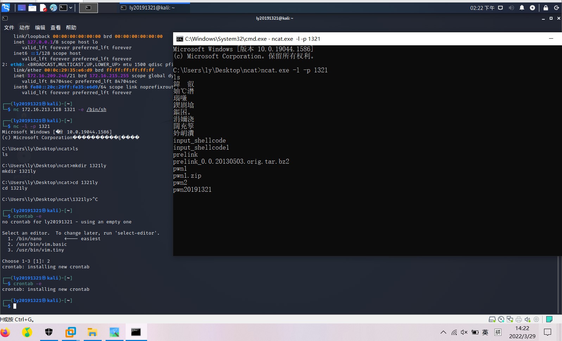The width and height of the screenshot is (562, 341).
Task: Click the '/bin/nano' editor option
Action: tap(29, 239)
